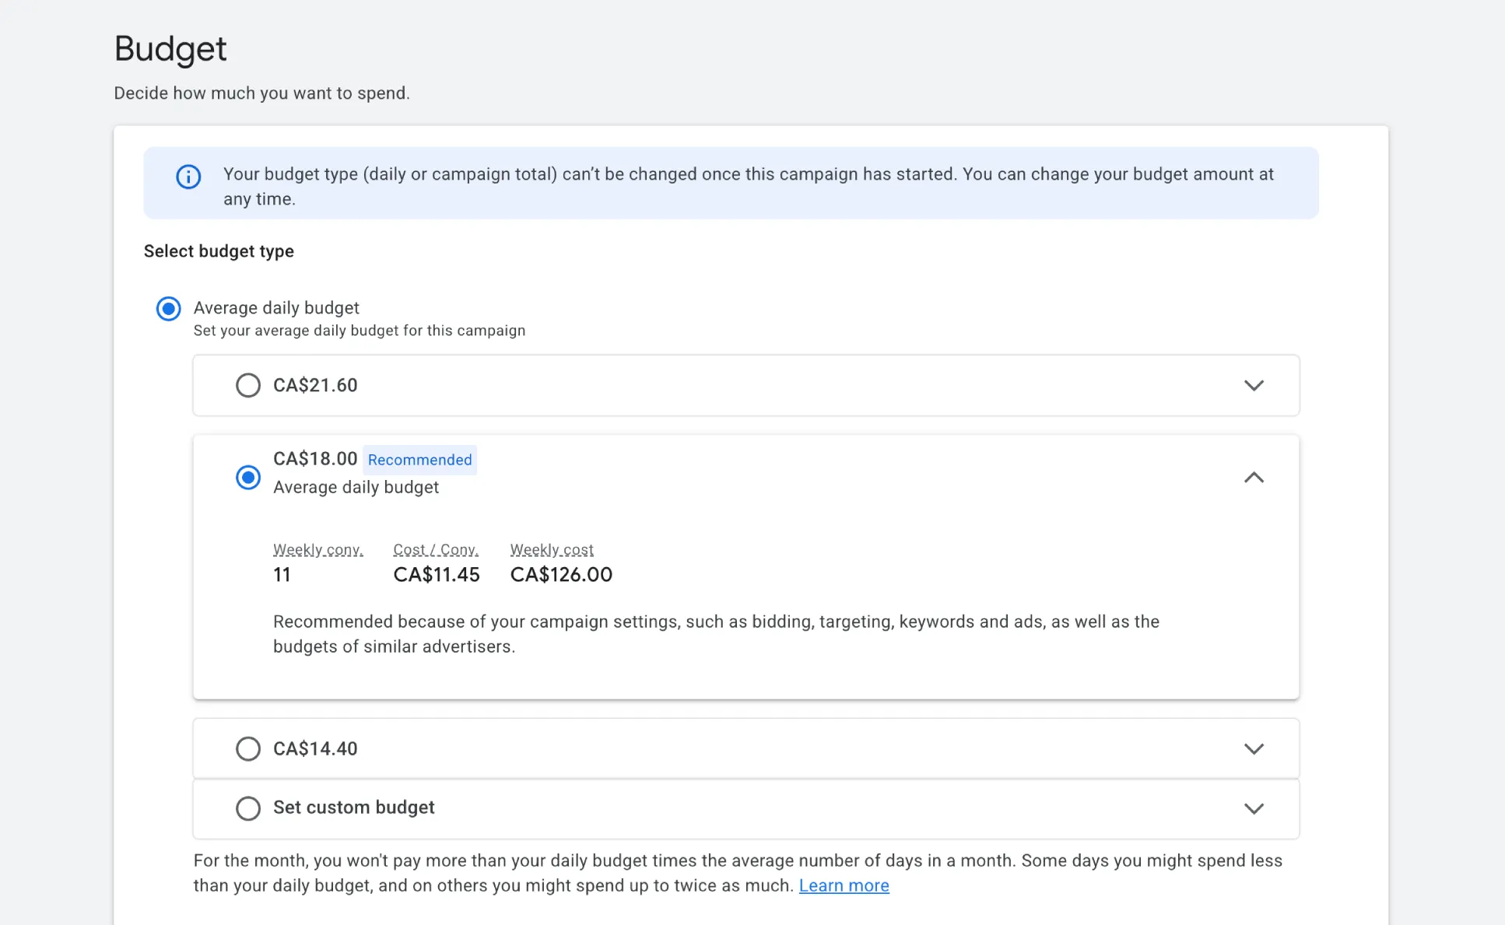Click the Weekly cost metric label
This screenshot has width=1505, height=925.
pos(552,550)
